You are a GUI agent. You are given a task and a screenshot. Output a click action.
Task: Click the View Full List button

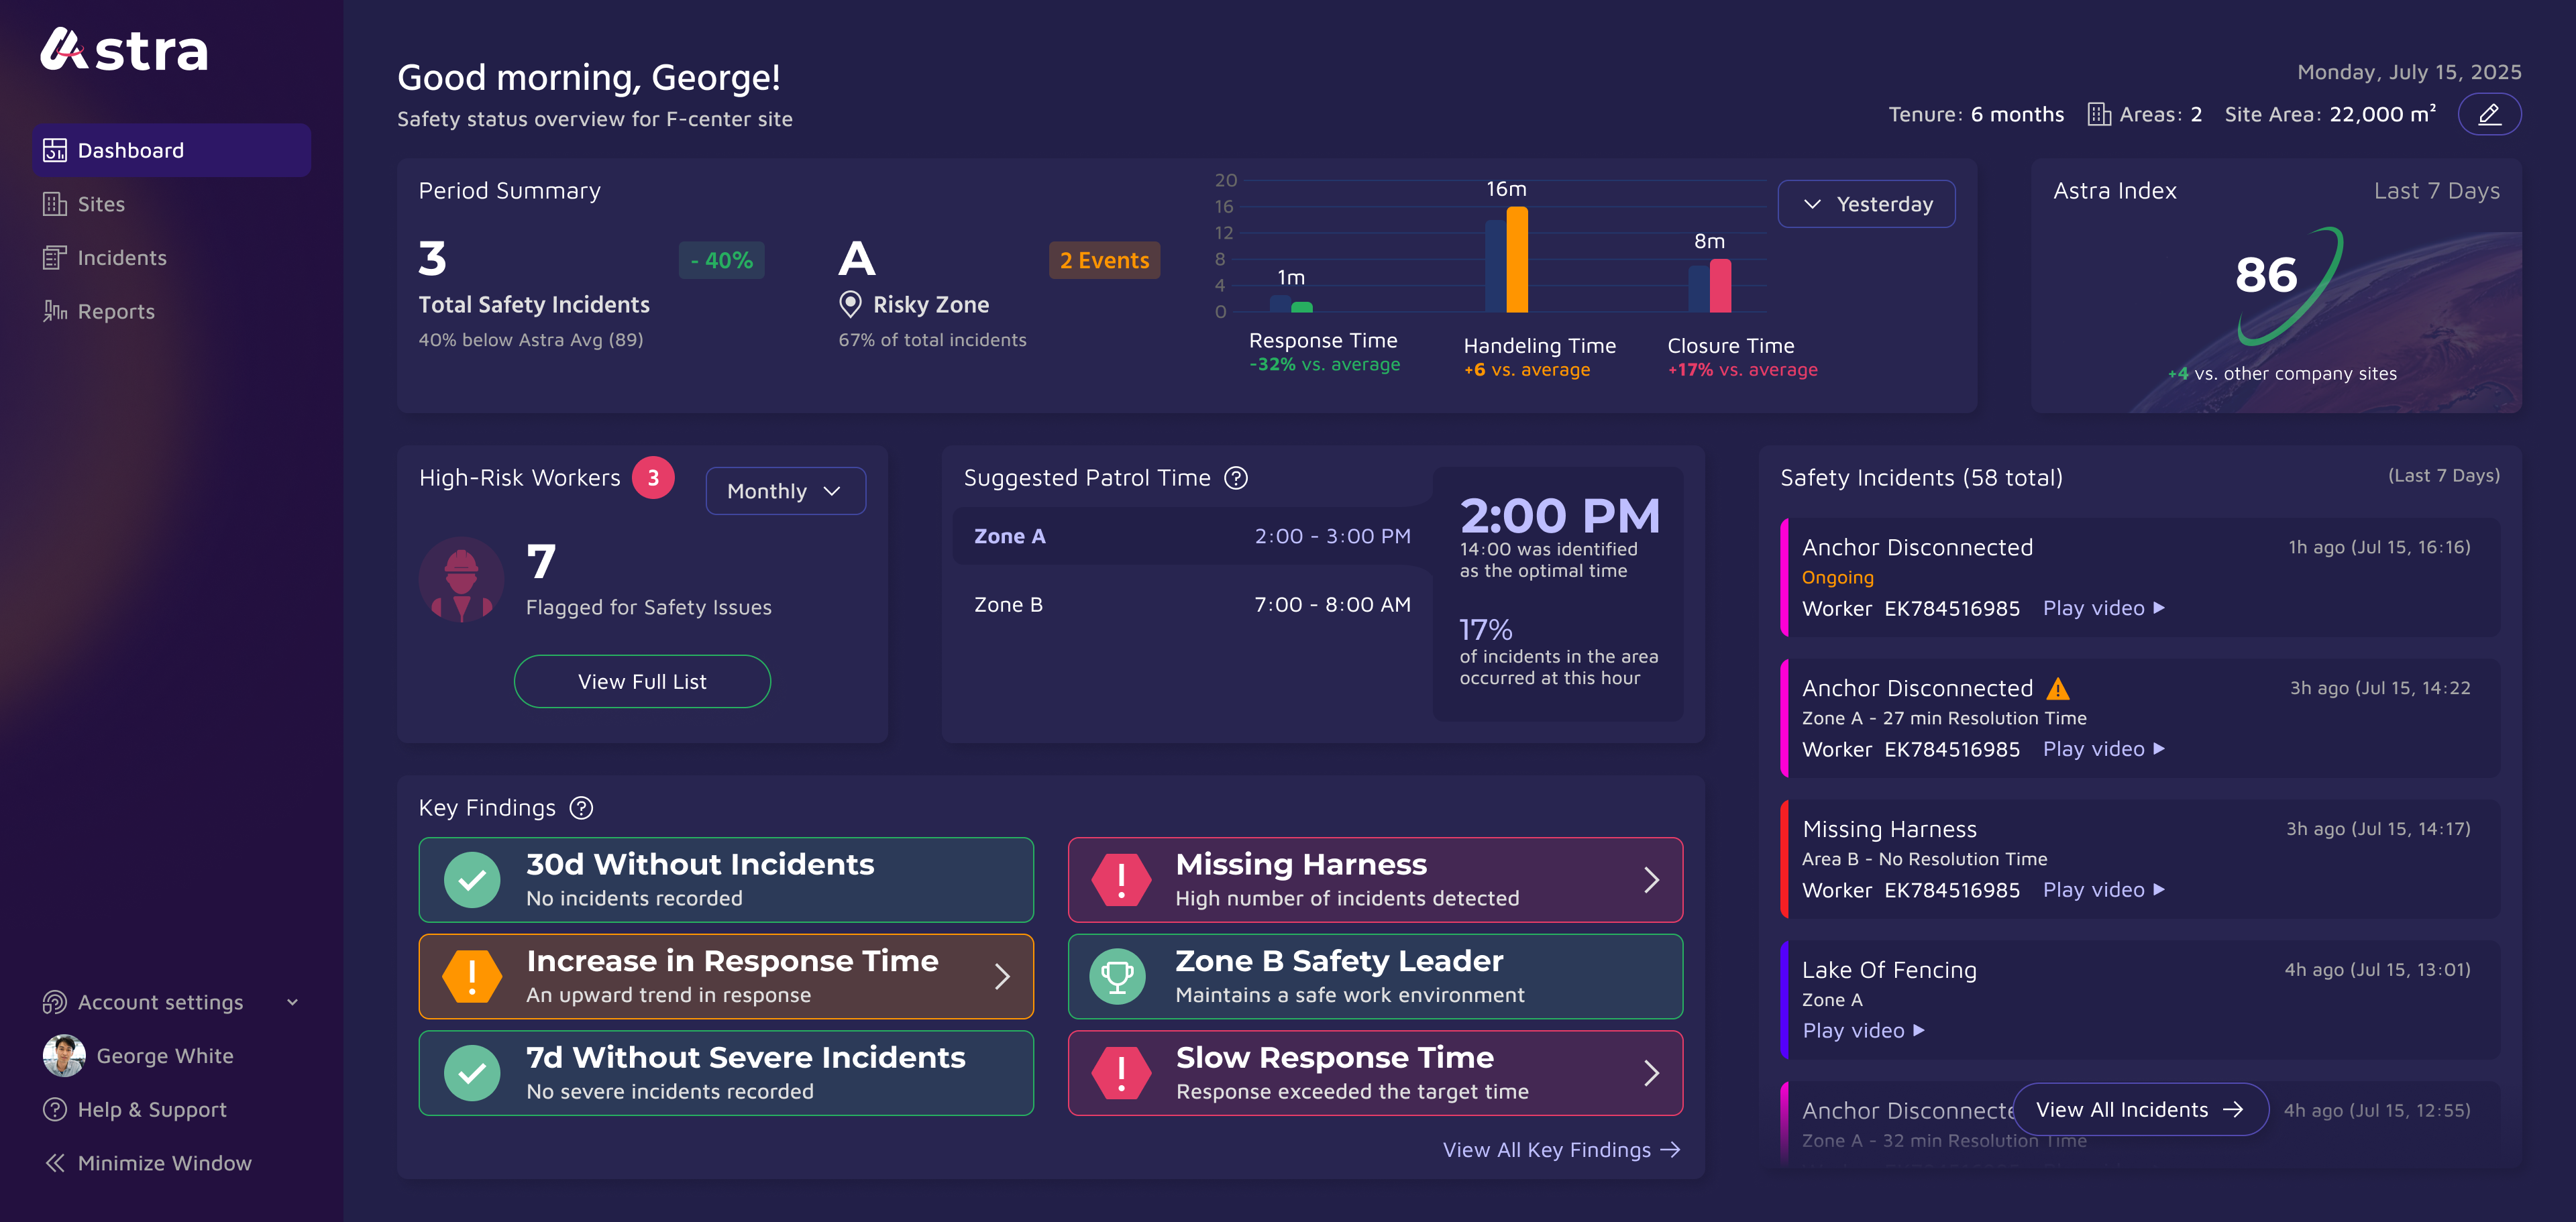pos(642,682)
